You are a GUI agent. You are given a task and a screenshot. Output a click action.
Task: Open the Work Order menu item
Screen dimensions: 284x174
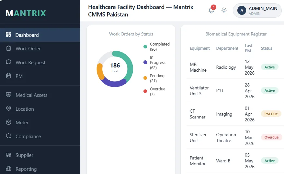click(40, 48)
